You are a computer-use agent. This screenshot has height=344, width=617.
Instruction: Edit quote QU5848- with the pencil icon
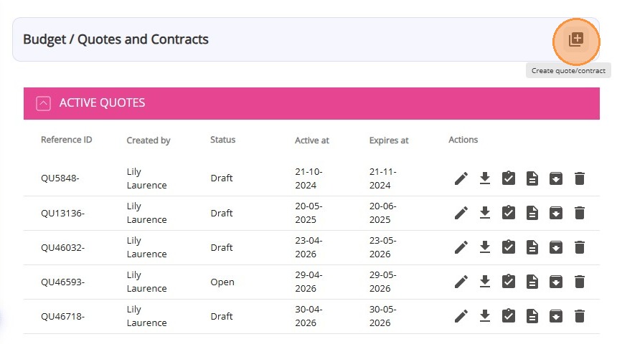[461, 178]
